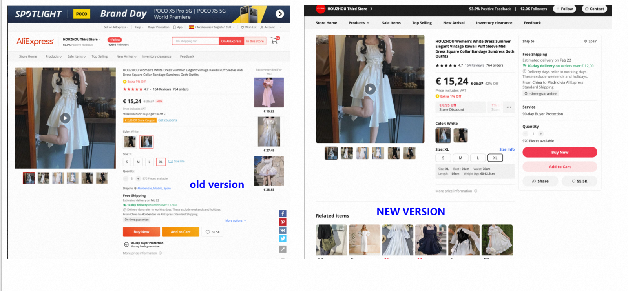Open recommended item priced € 16,22
The width and height of the screenshot is (628, 291).
coord(269,93)
